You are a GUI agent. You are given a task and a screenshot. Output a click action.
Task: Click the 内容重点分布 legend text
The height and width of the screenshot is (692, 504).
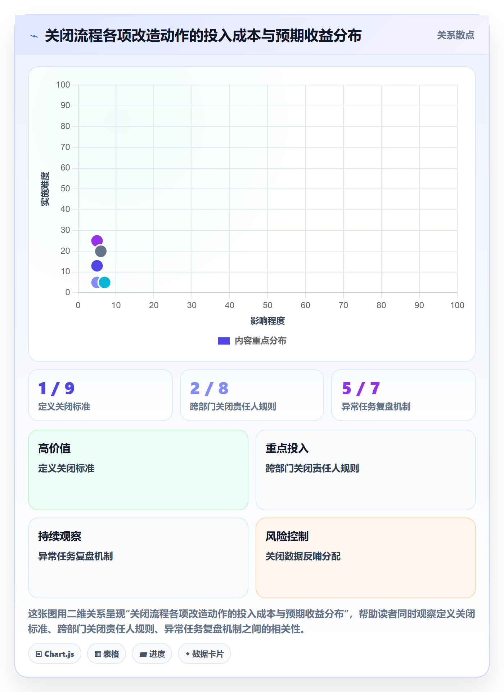pyautogui.click(x=260, y=341)
